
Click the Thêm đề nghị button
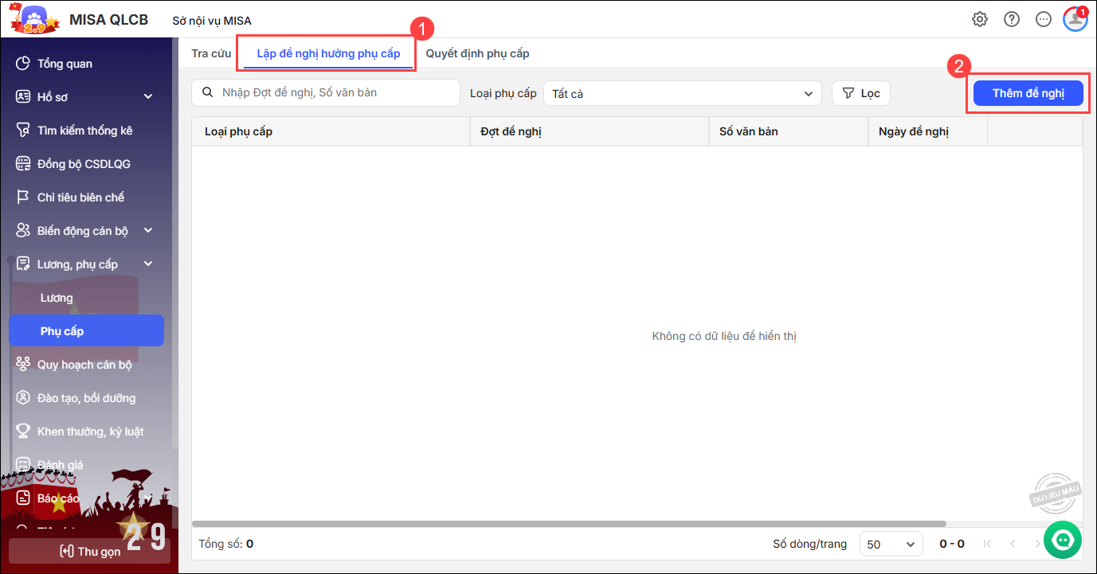click(1028, 93)
